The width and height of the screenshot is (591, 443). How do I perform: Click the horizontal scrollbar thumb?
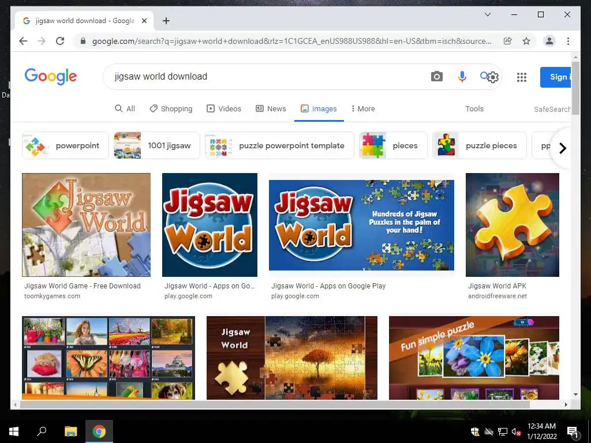click(x=275, y=404)
